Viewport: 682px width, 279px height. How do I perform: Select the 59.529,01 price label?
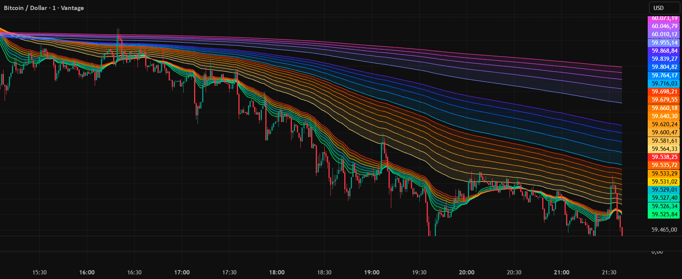664,190
